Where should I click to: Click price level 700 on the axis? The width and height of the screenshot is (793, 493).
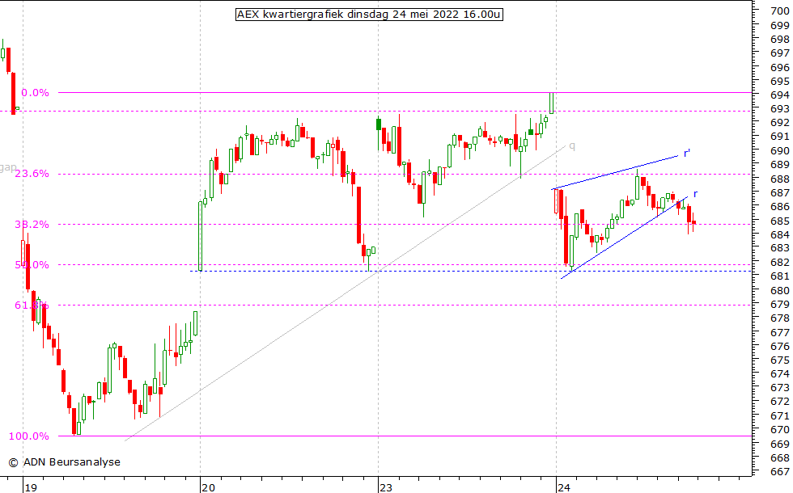click(x=779, y=11)
